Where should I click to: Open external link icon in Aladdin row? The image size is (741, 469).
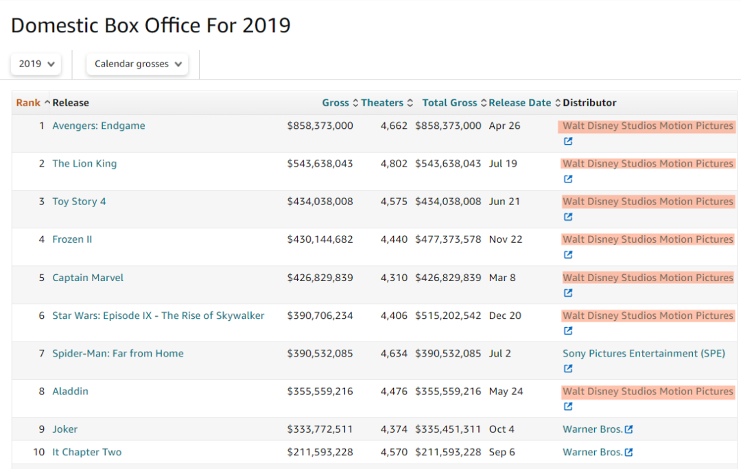pyautogui.click(x=567, y=406)
